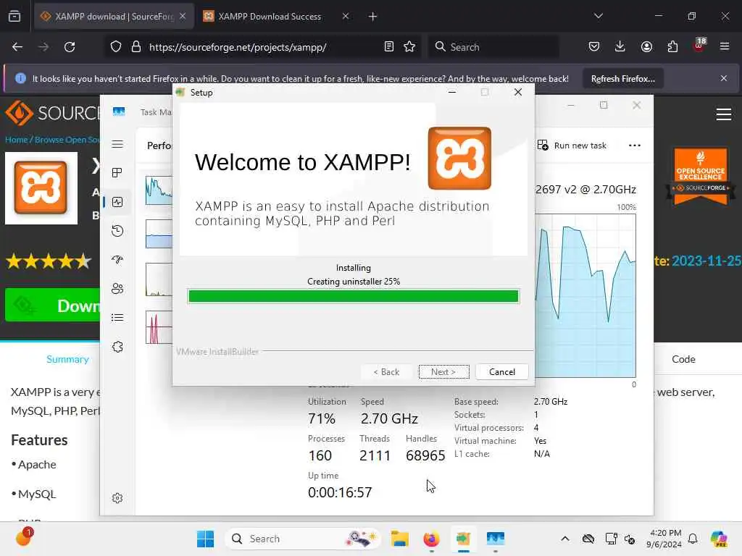
Task: Select Performance page icon in Task Manager
Action: [117, 203]
